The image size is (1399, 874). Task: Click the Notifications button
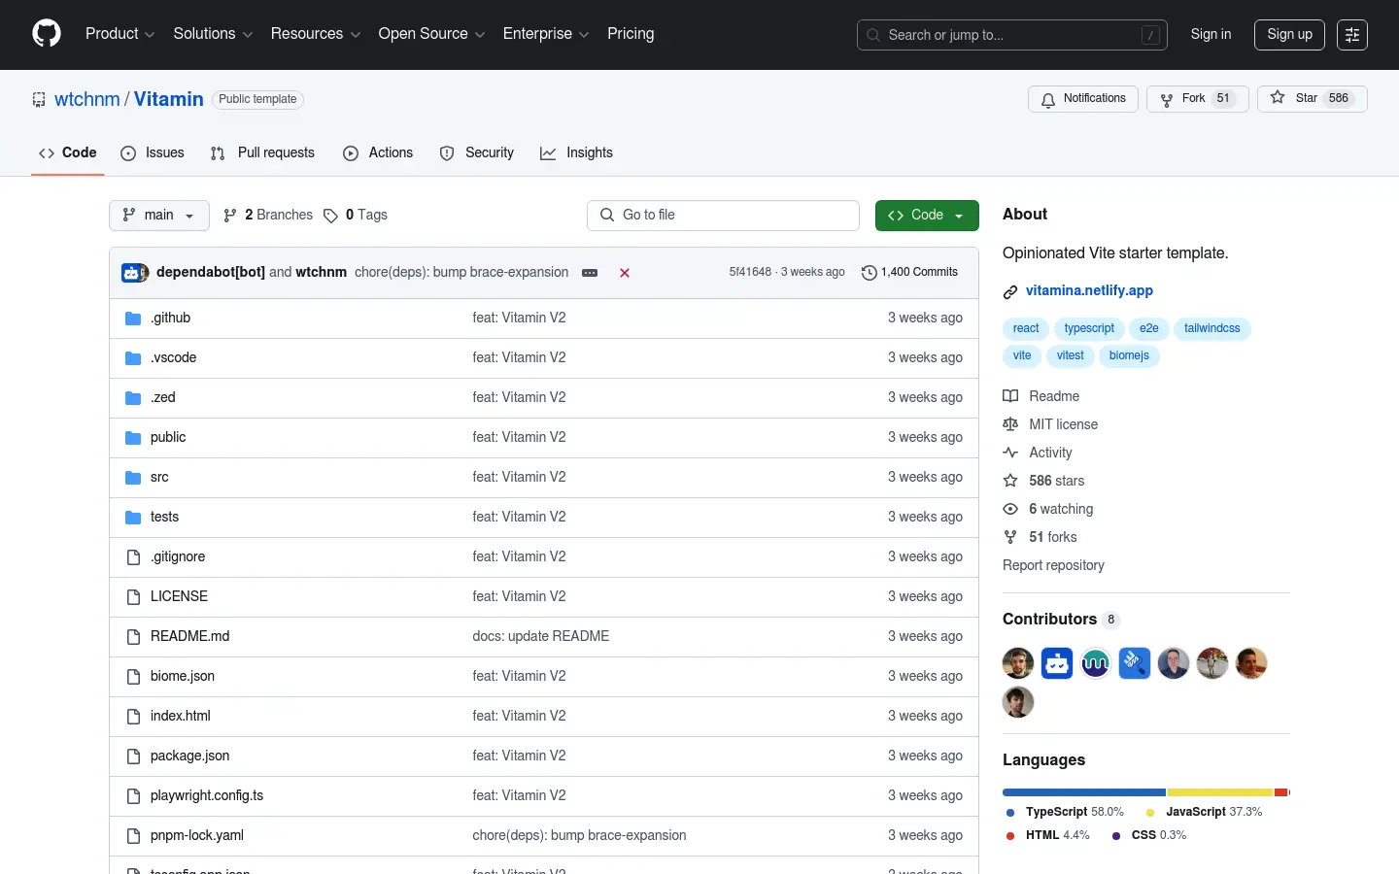1083,99
